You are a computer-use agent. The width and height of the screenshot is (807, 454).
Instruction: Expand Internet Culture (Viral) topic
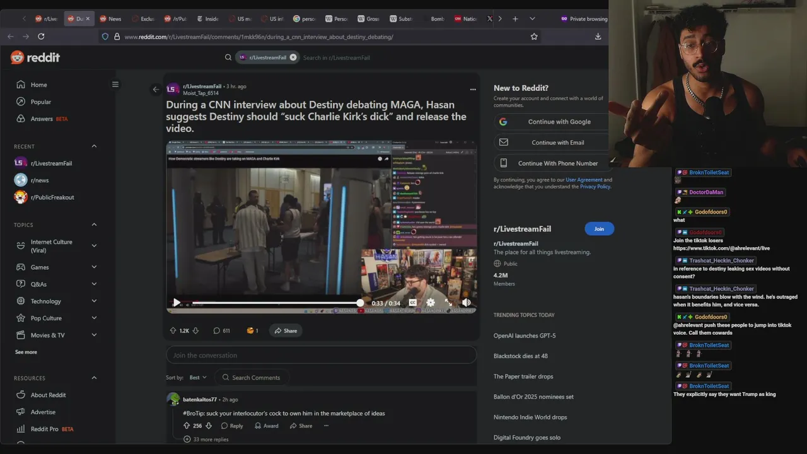[x=94, y=246]
